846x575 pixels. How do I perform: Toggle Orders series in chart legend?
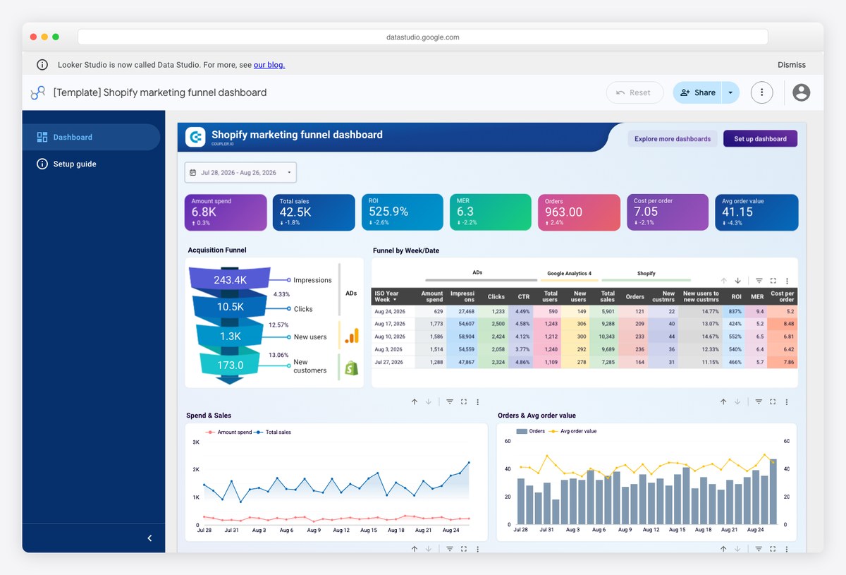pyautogui.click(x=531, y=431)
